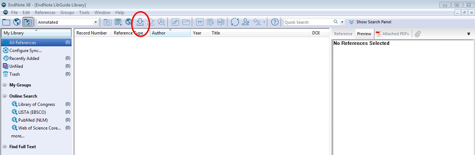Click the Open File folder icon

pos(186,22)
